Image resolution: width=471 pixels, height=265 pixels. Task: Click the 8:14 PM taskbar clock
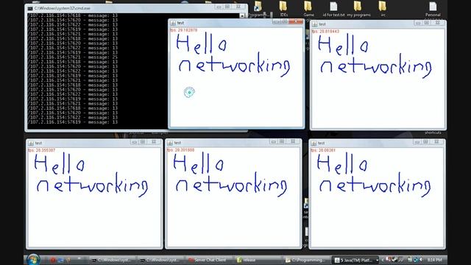[434, 260]
